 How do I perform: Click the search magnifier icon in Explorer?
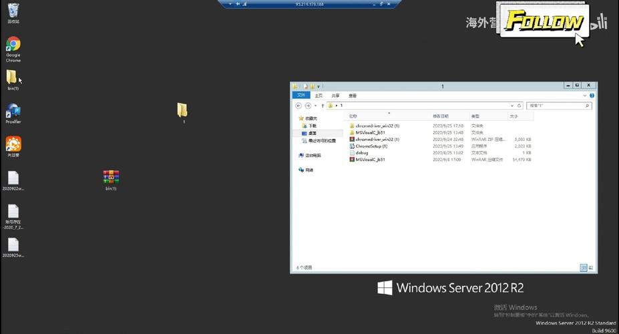tap(587, 106)
